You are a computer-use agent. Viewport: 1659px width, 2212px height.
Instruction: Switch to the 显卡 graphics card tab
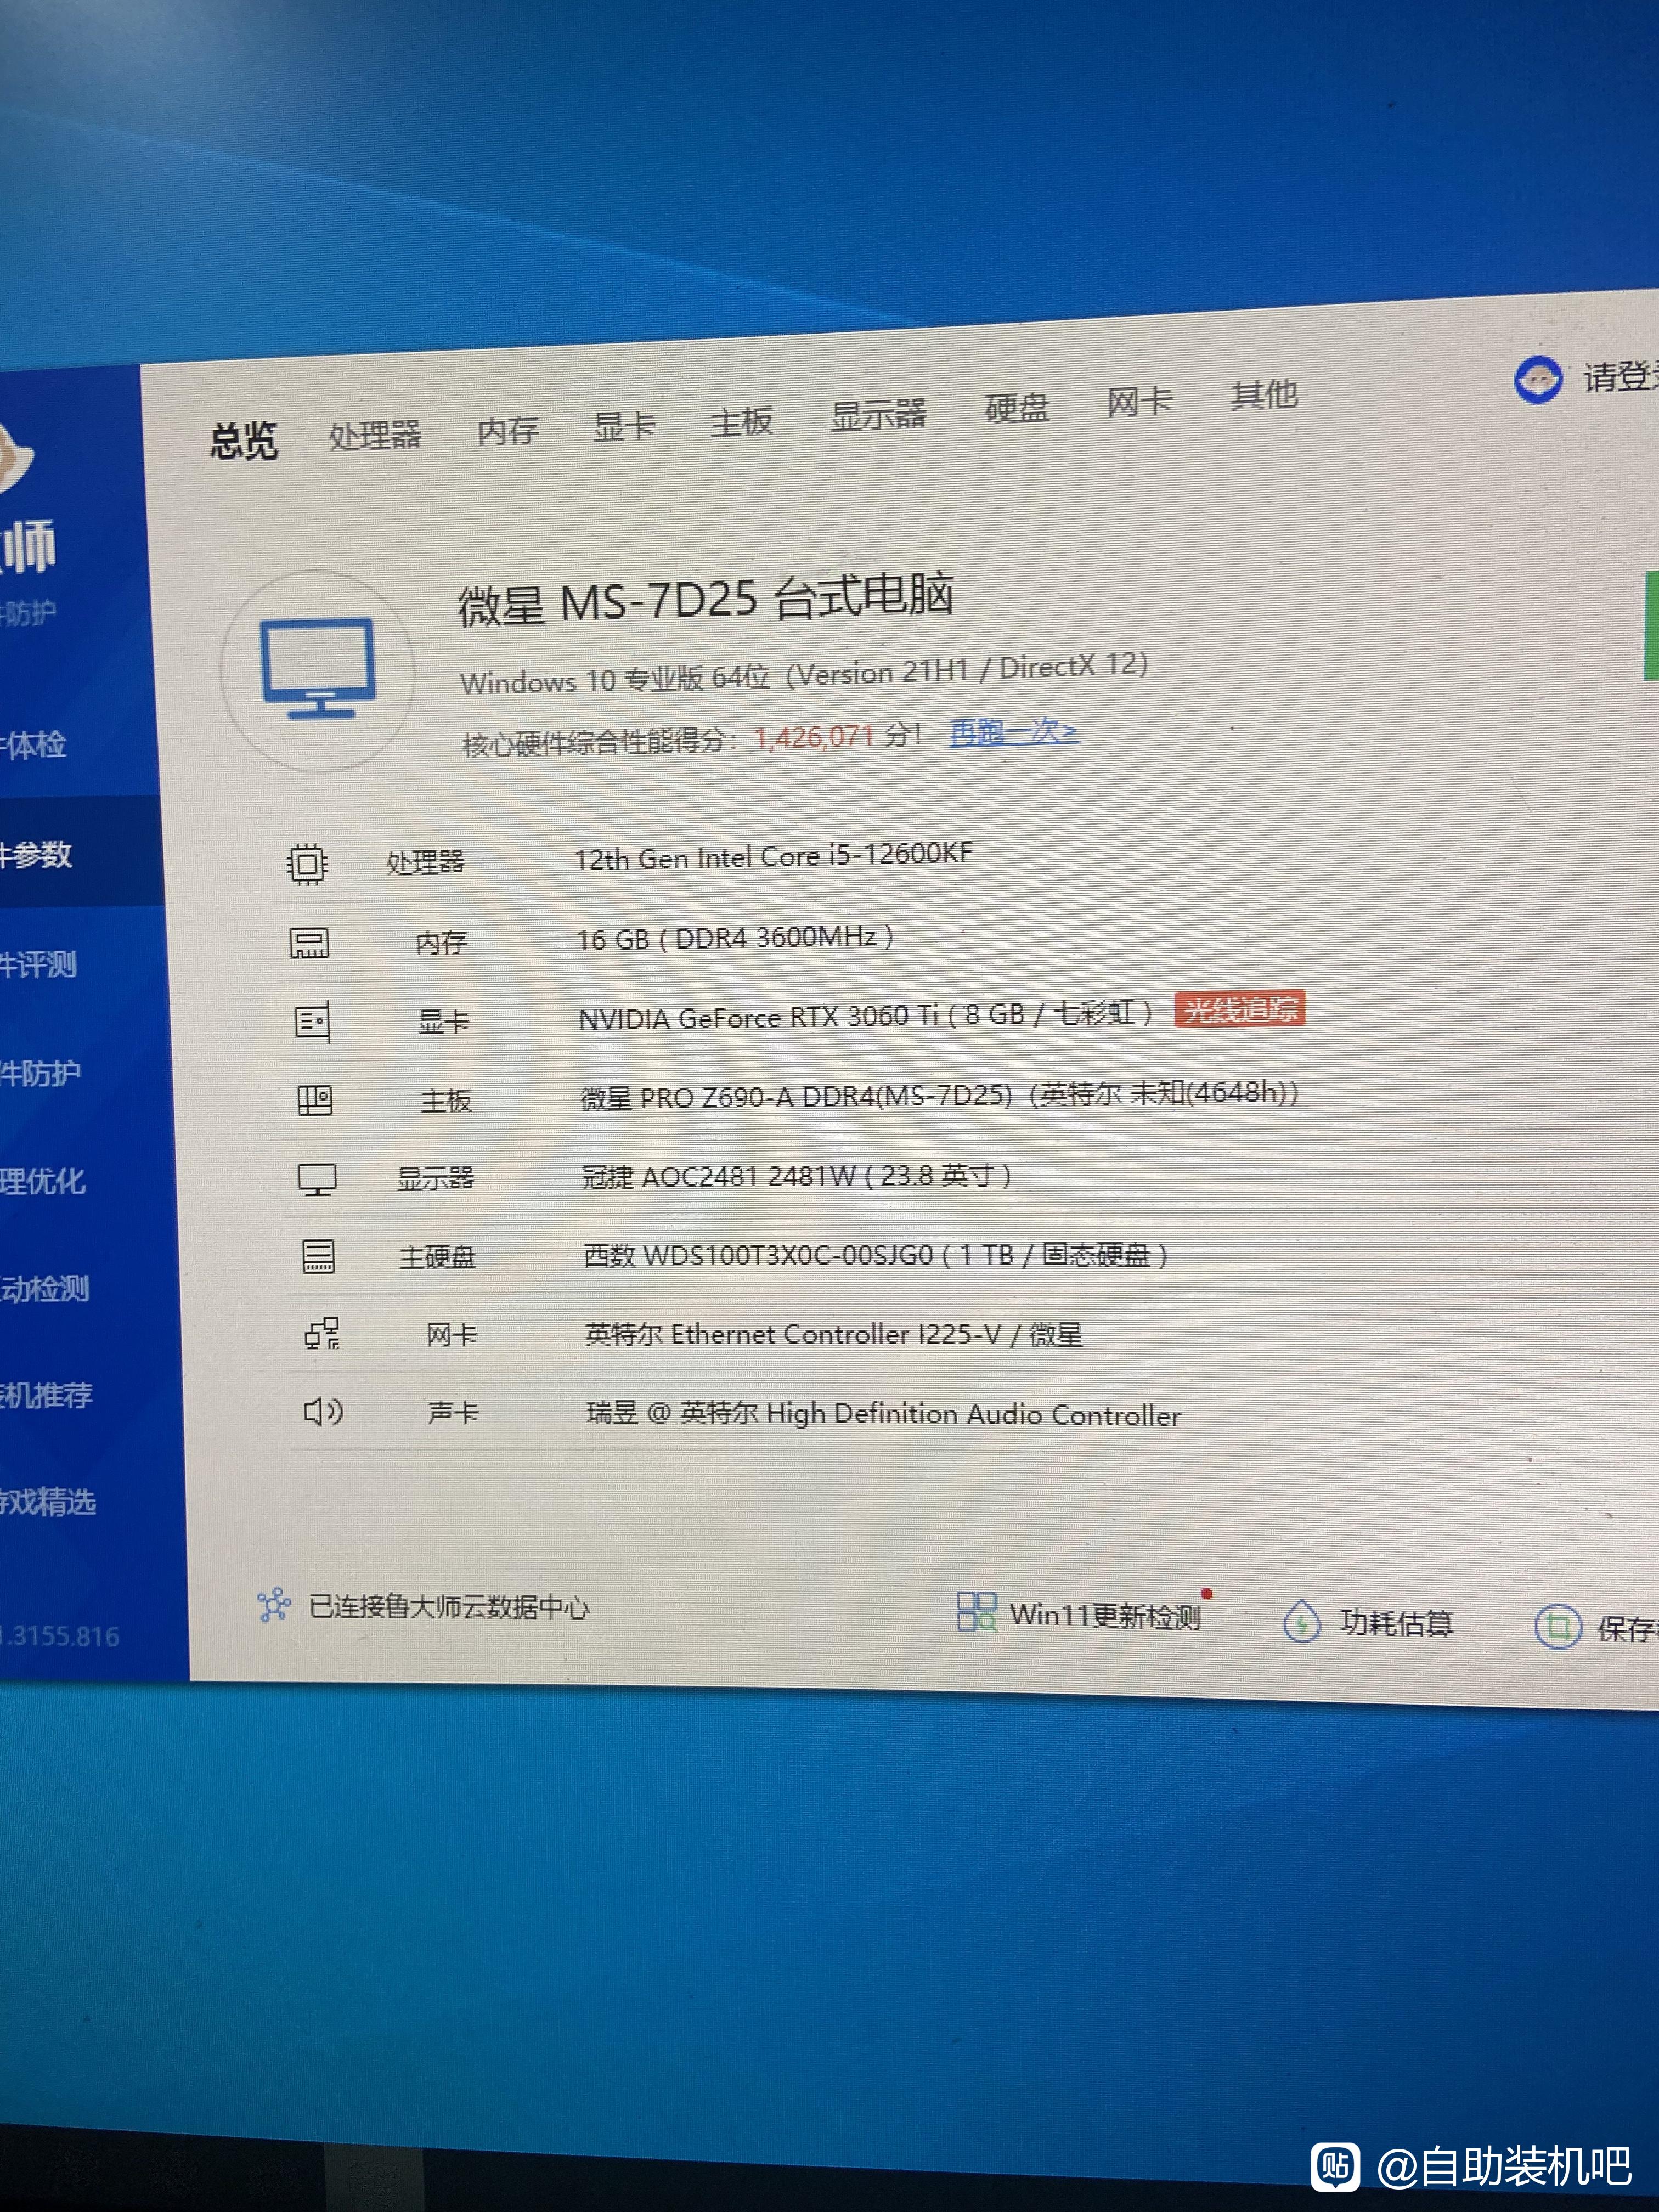624,425
